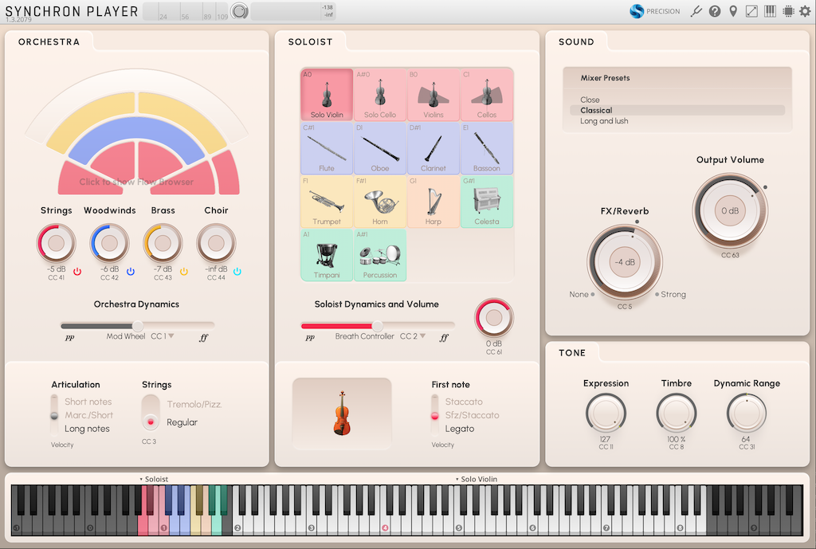Image resolution: width=816 pixels, height=549 pixels.
Task: Click the Timbre knob
Action: (x=676, y=414)
